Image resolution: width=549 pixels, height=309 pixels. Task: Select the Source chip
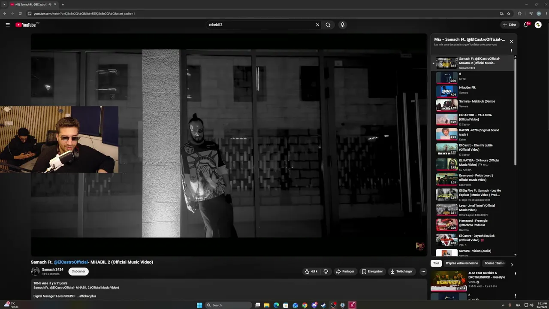point(495,263)
